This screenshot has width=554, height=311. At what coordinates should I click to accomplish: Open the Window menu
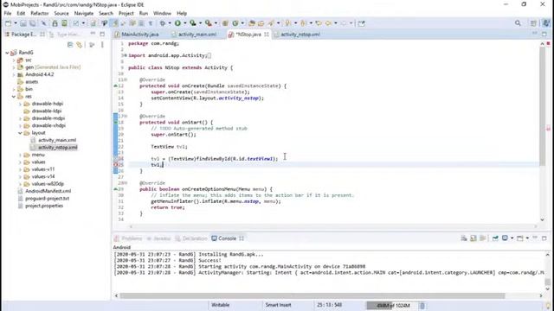[x=162, y=14]
